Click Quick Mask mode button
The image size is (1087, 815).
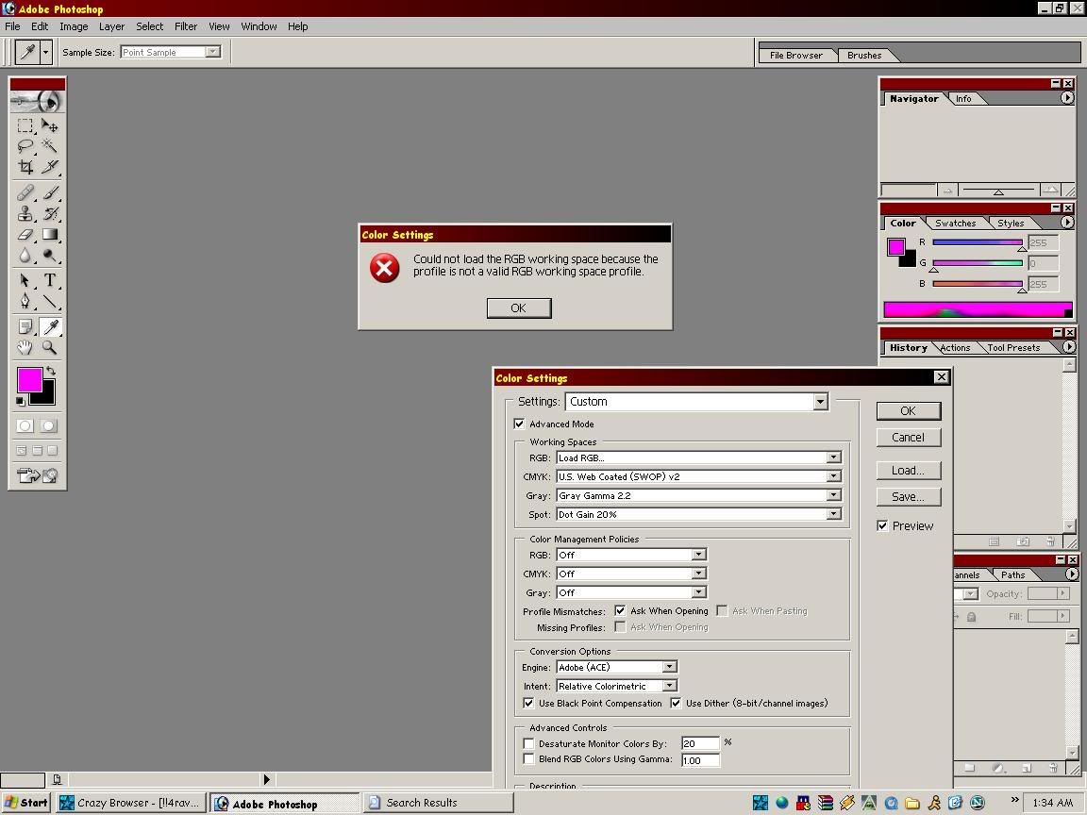(48, 425)
